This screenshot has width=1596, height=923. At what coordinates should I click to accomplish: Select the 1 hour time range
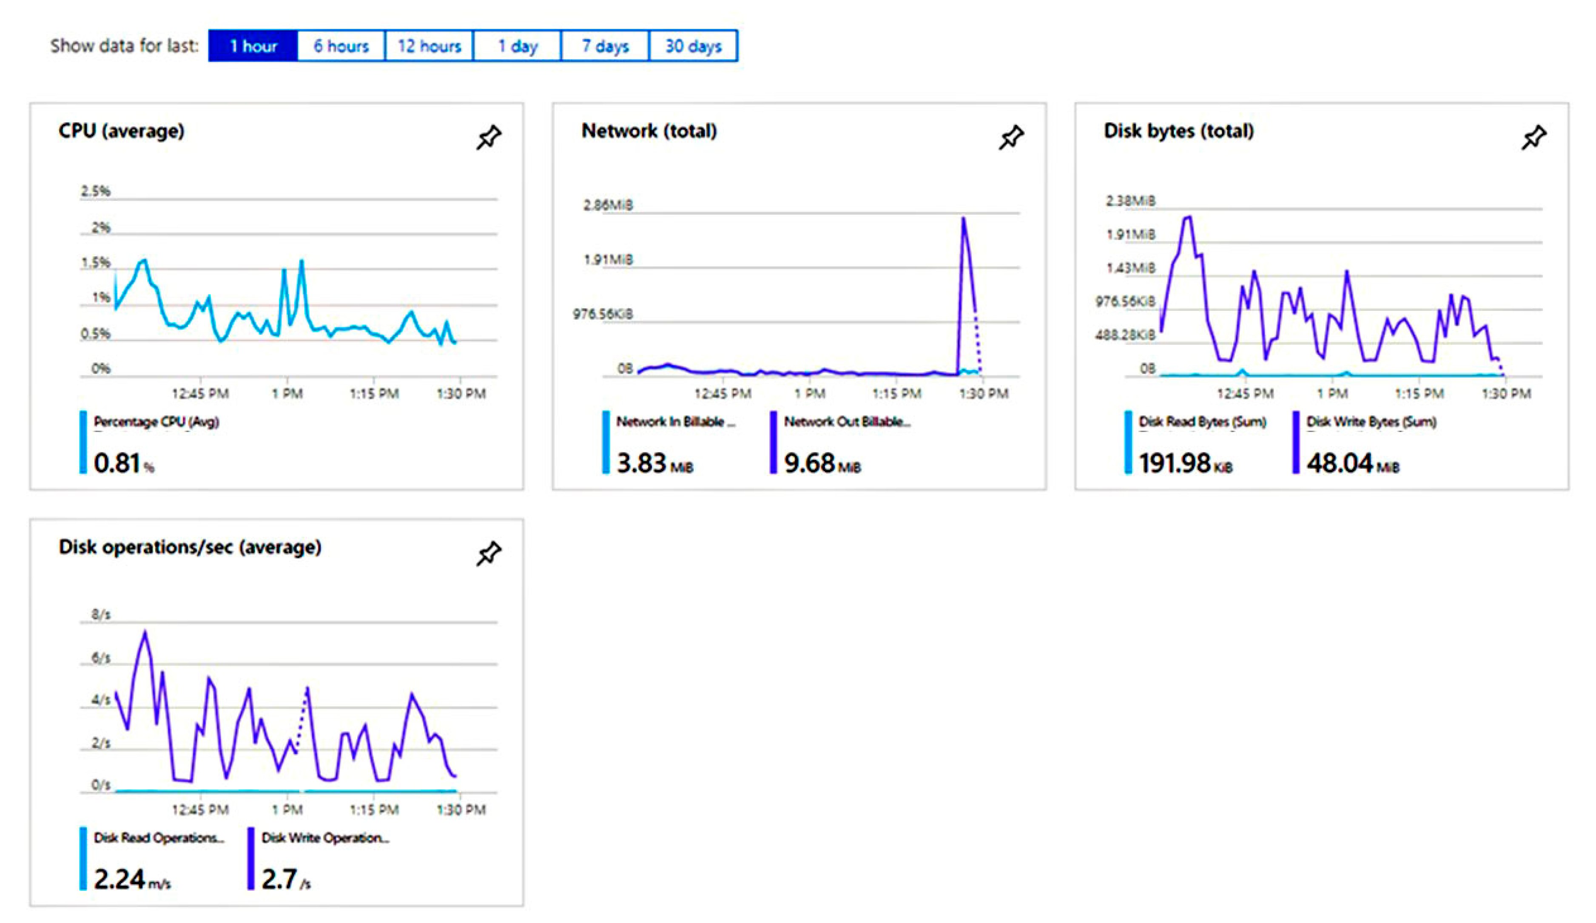(x=253, y=45)
